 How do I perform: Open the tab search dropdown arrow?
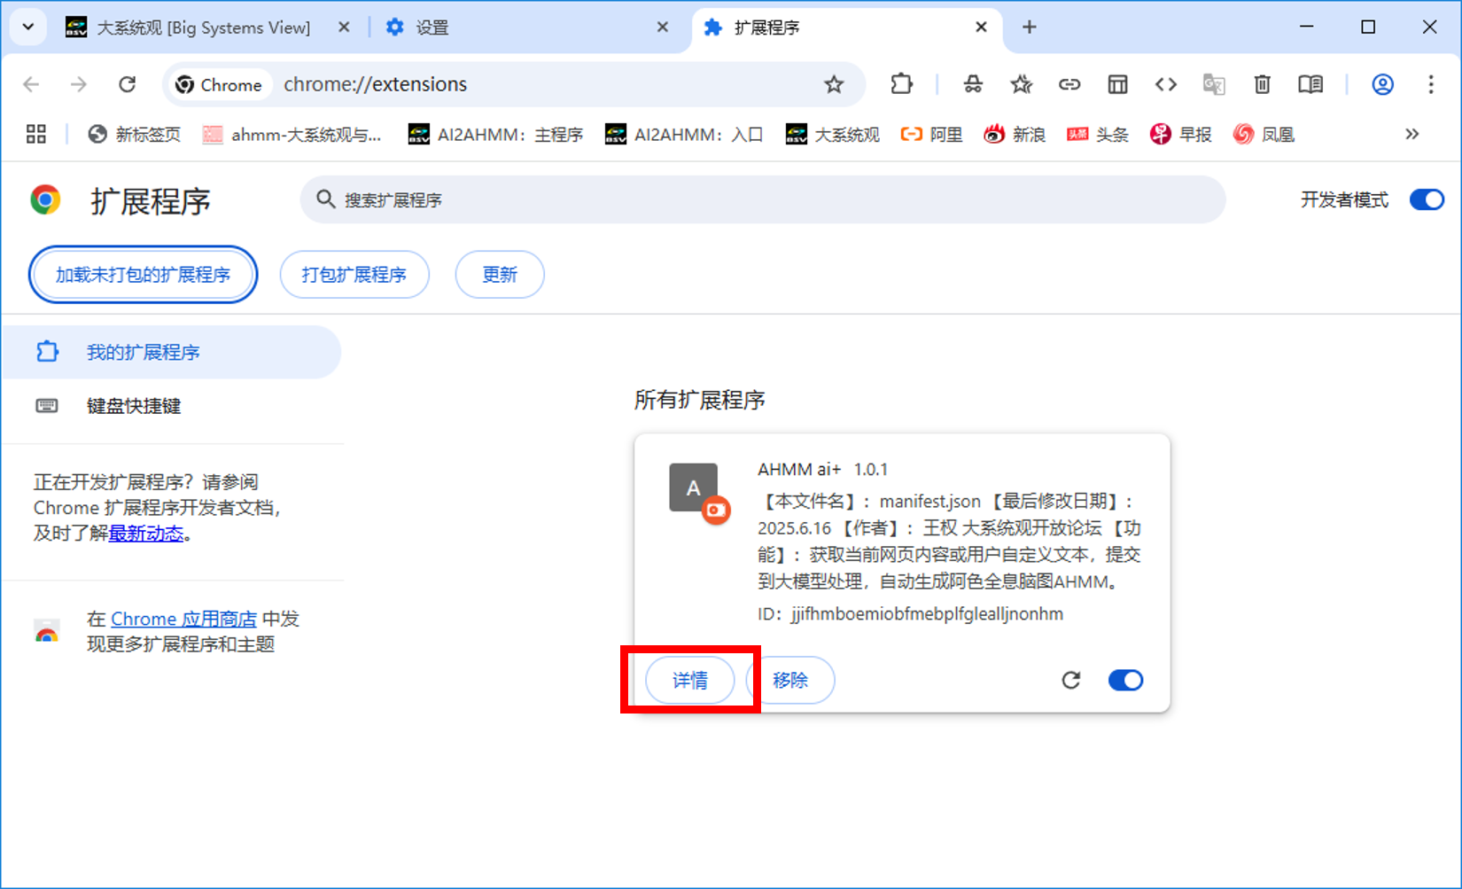[x=28, y=27]
